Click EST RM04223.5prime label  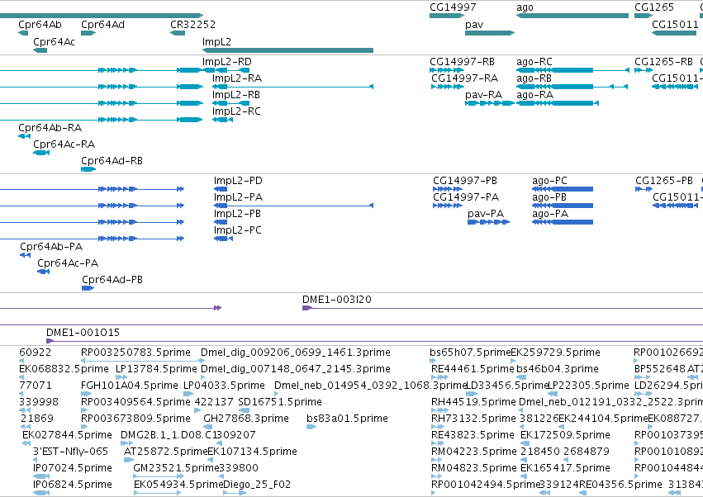pyautogui.click(x=474, y=452)
